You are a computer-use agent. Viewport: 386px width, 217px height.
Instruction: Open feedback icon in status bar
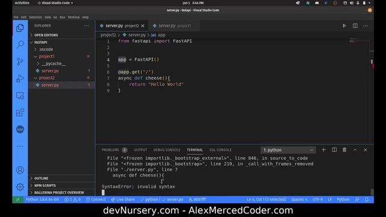pyautogui.click(x=357, y=200)
